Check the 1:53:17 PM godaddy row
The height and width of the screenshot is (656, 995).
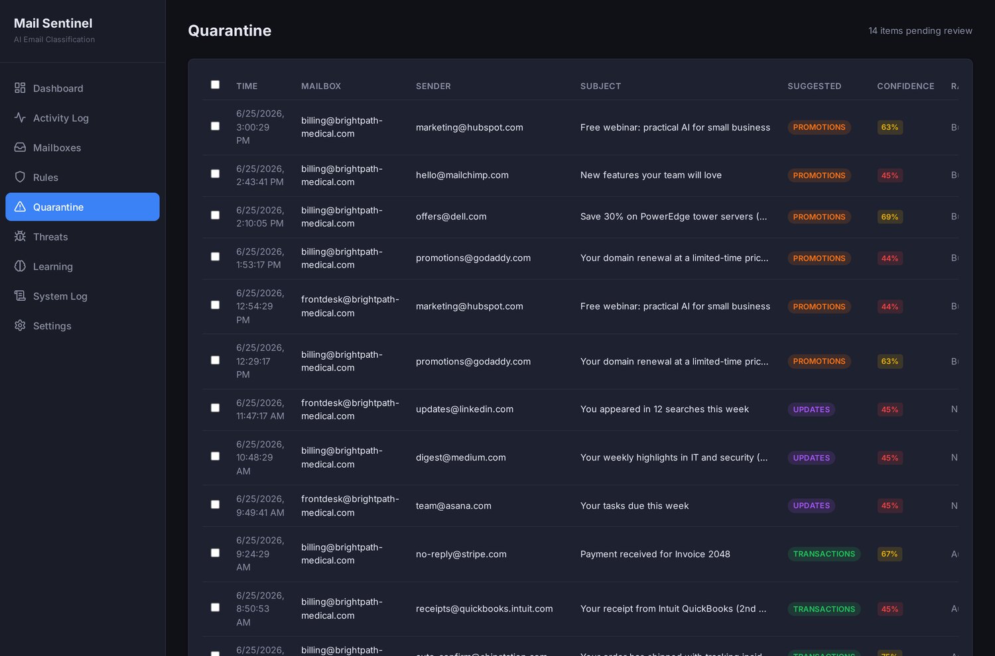tap(215, 256)
